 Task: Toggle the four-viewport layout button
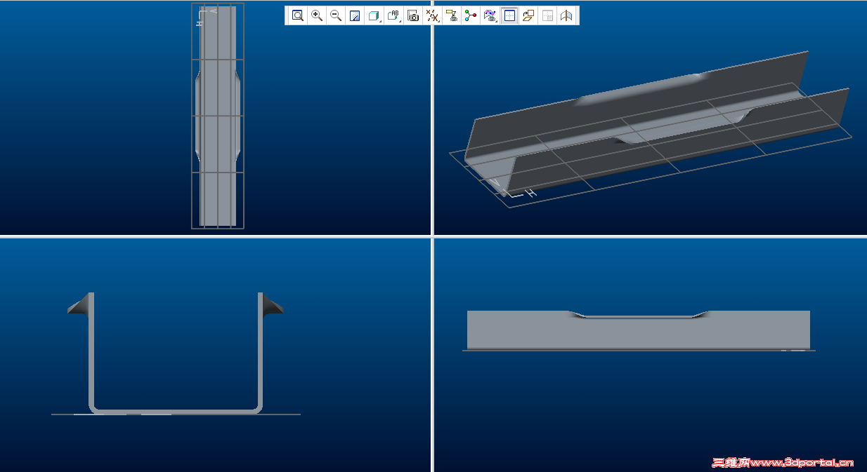tap(509, 15)
